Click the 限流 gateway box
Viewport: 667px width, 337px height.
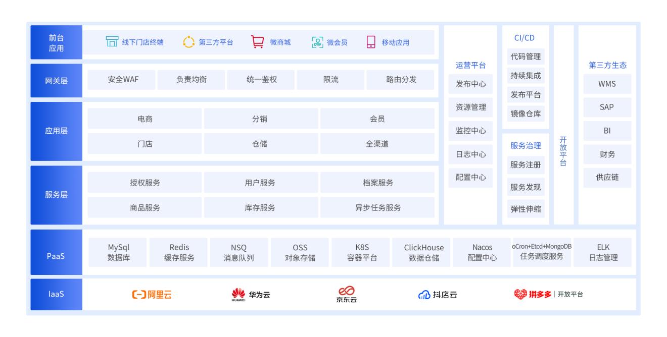tap(330, 80)
